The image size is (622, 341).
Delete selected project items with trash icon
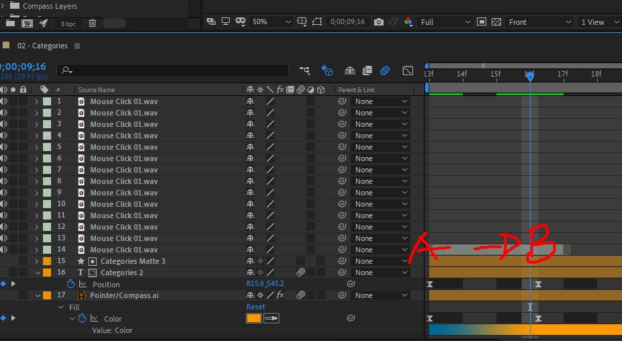point(93,23)
